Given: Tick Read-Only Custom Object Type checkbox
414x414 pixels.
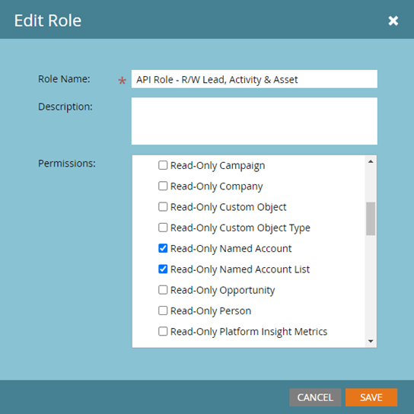Looking at the screenshot, I should point(163,228).
